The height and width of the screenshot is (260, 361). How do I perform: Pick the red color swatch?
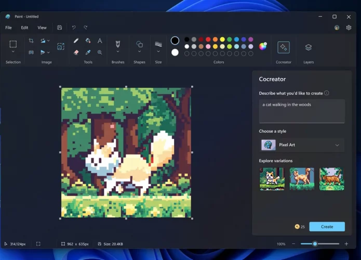click(x=208, y=40)
